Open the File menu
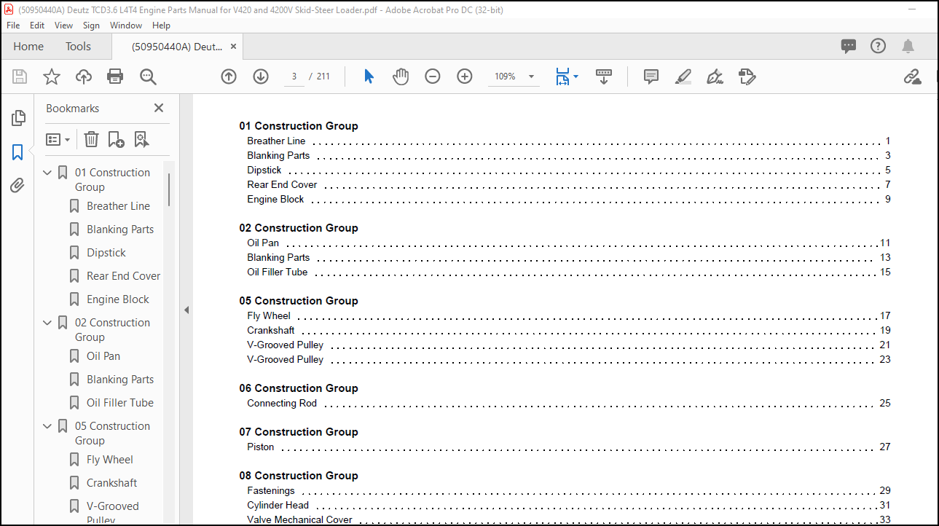939x526 pixels. (13, 25)
